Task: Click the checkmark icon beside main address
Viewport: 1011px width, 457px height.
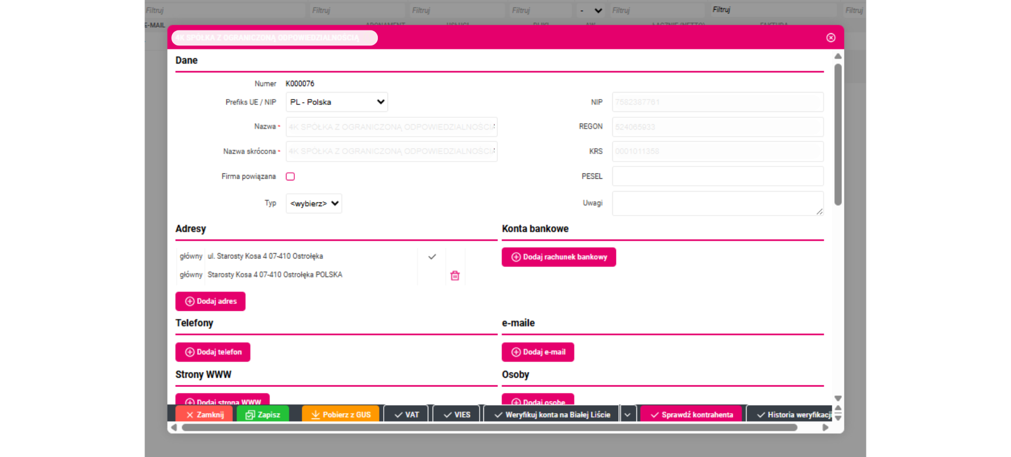Action: [432, 257]
